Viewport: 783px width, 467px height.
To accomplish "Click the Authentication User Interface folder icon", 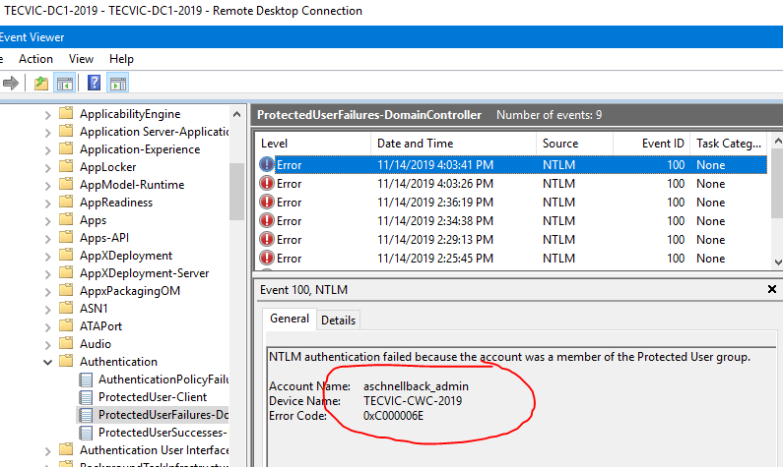I will pos(66,449).
